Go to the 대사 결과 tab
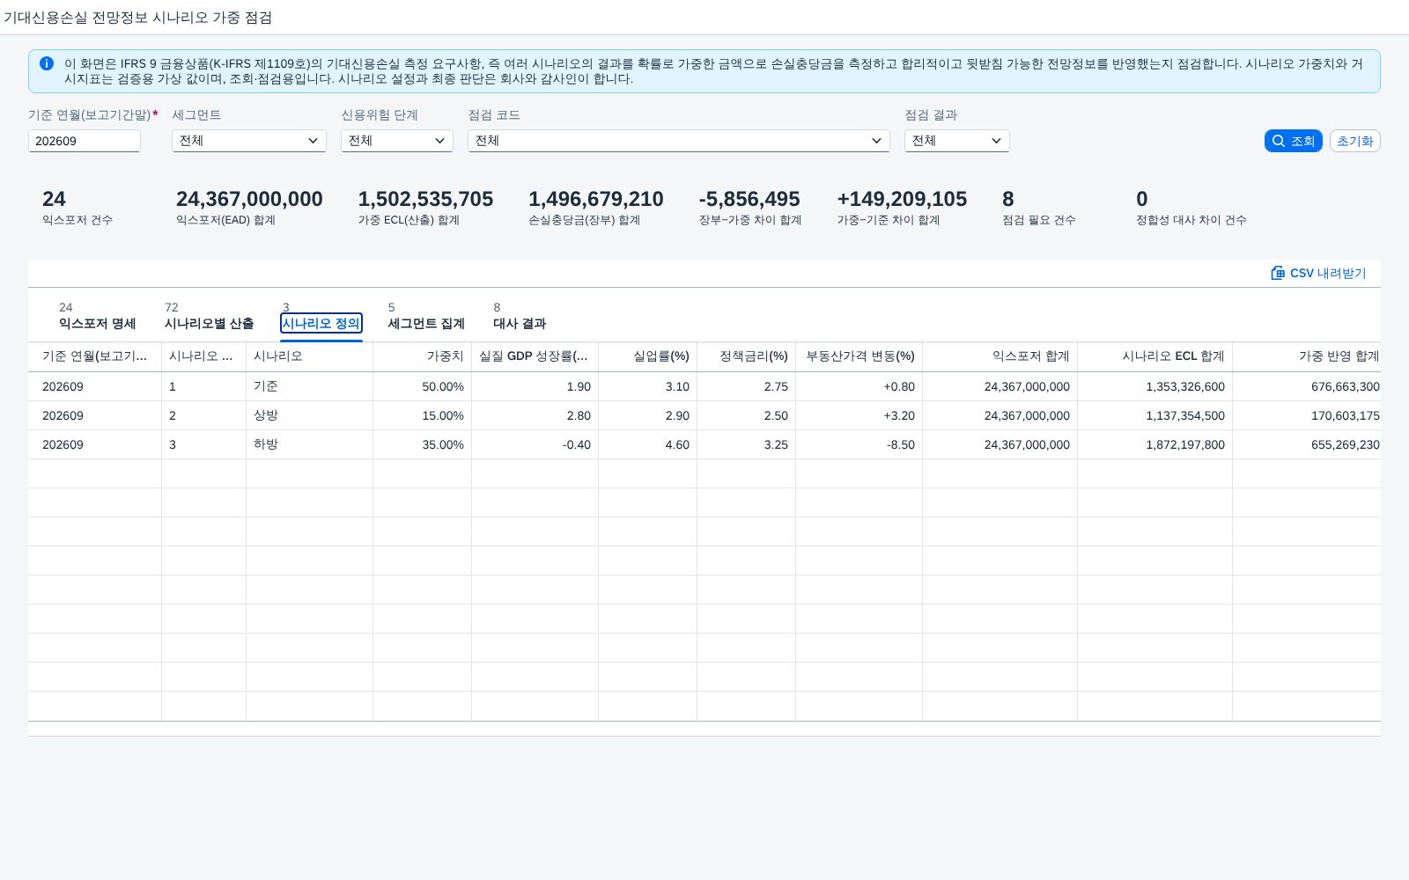The image size is (1409, 880). (x=520, y=316)
